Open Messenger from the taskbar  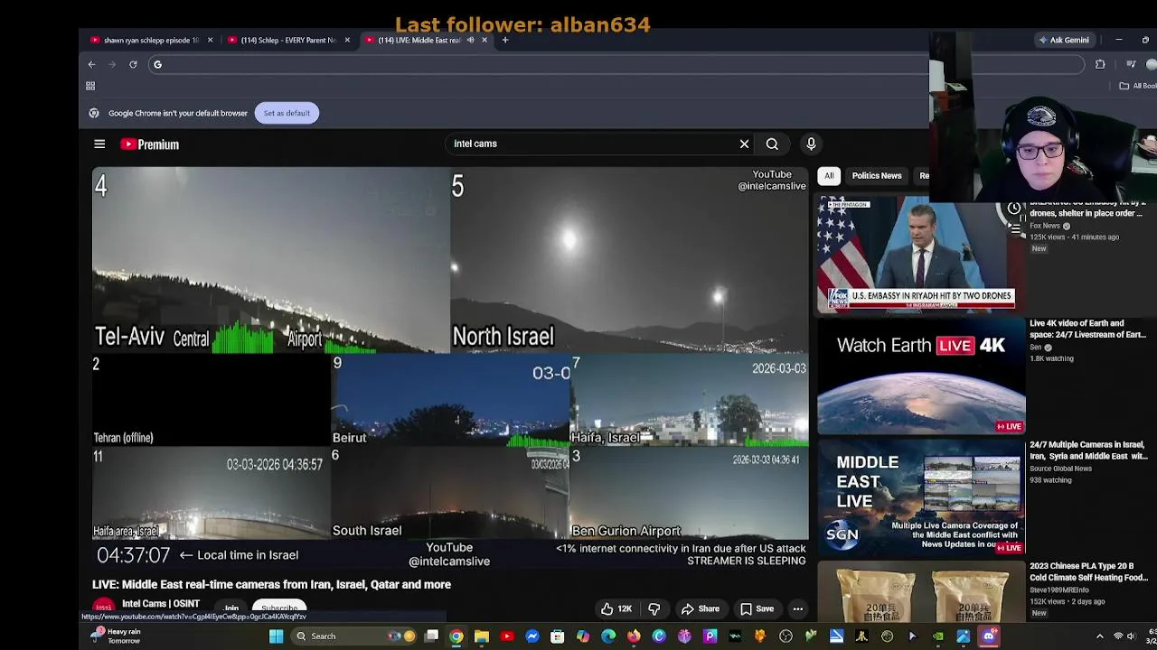(532, 636)
